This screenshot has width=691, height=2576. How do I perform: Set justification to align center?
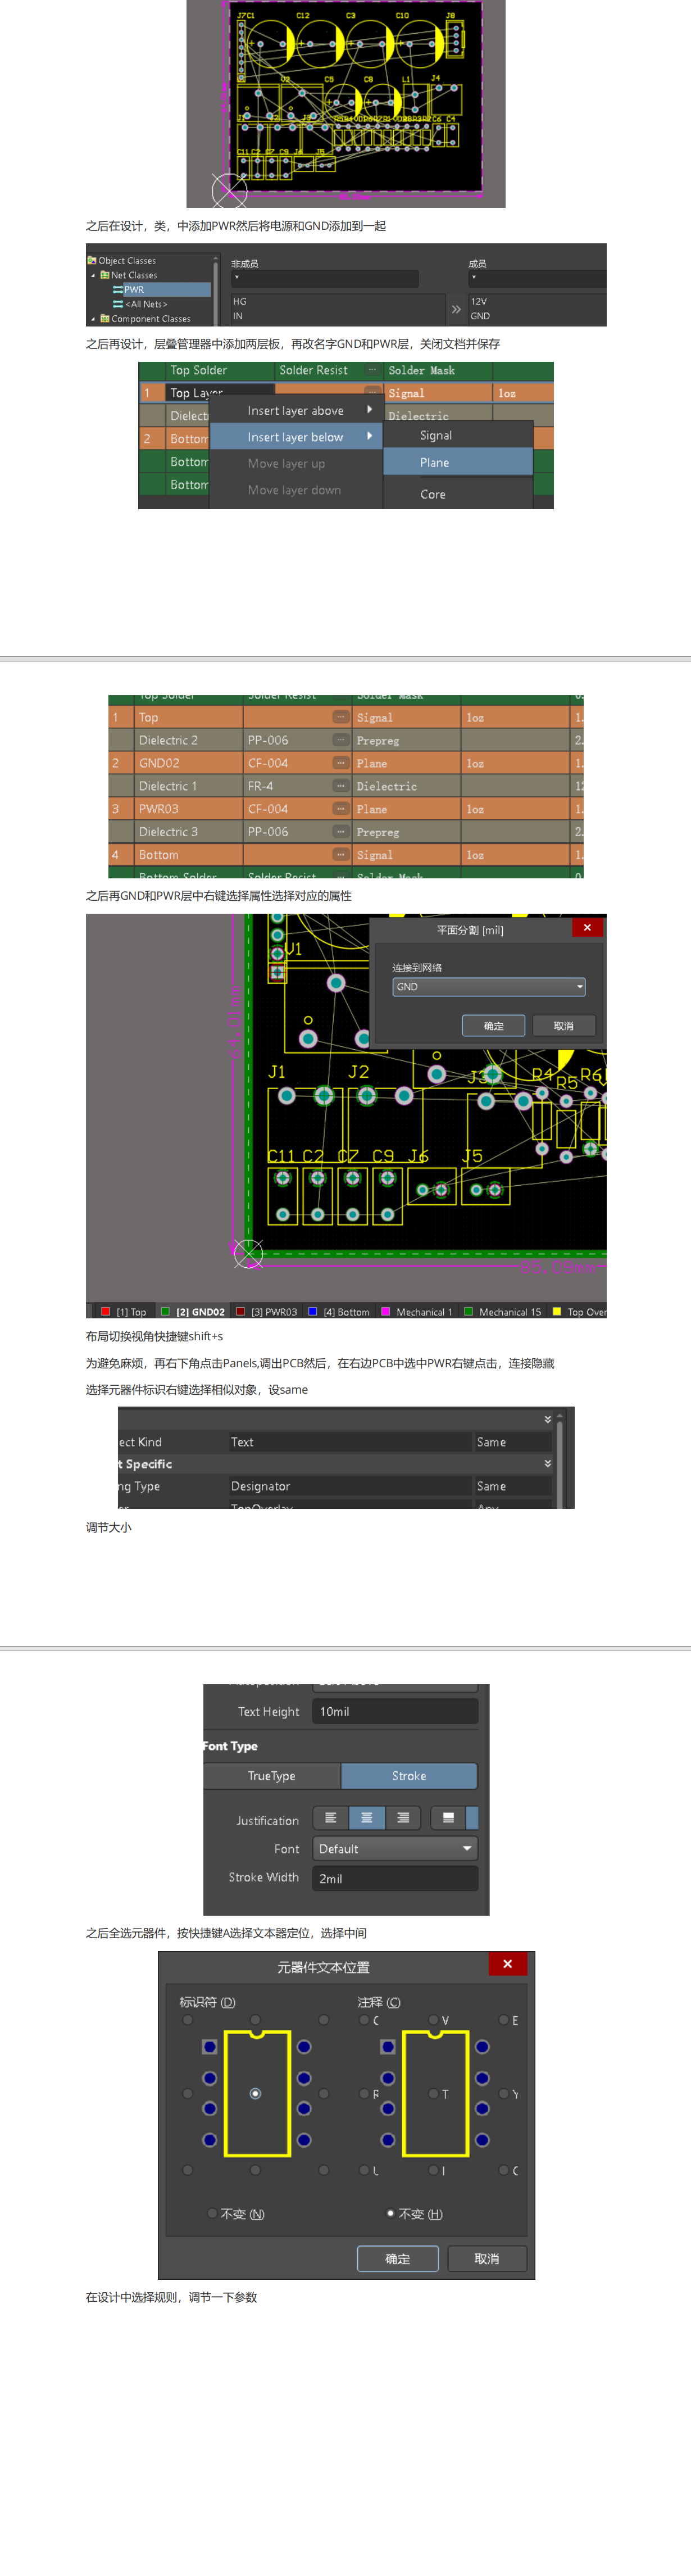coord(367,1818)
